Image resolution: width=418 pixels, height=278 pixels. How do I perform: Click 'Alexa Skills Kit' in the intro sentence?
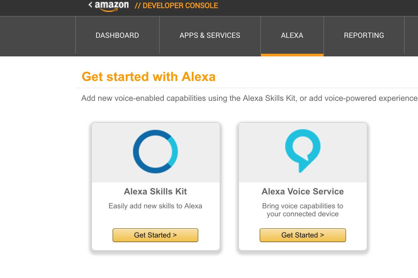coord(269,99)
